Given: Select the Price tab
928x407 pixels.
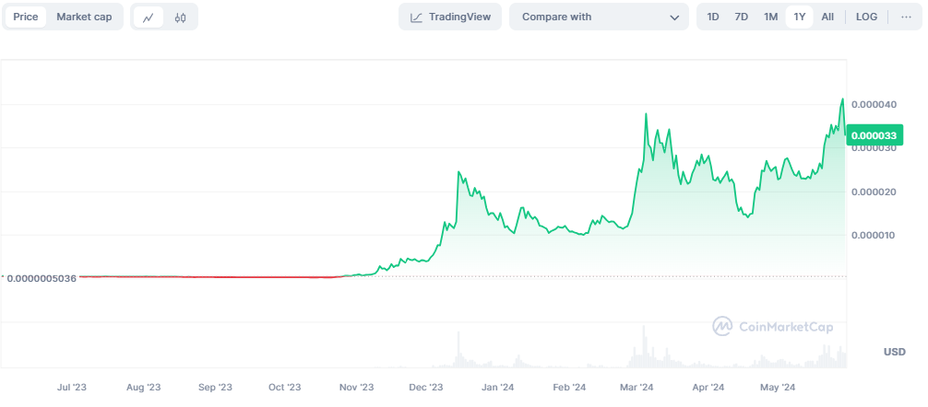Looking at the screenshot, I should coord(25,17).
